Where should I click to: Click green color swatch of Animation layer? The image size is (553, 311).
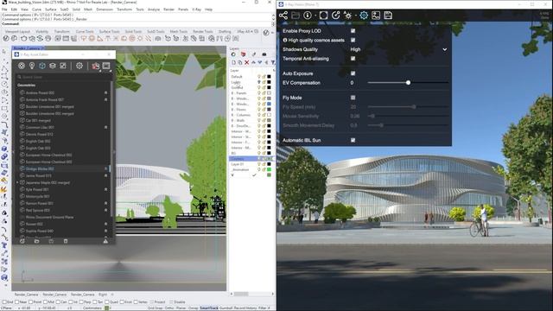[269, 169]
